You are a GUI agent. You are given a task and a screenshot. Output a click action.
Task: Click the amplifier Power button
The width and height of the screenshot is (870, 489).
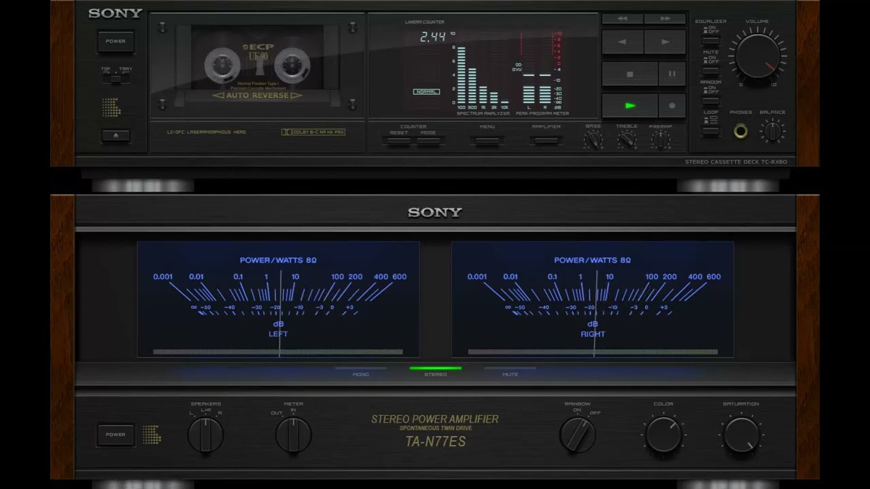(x=115, y=435)
